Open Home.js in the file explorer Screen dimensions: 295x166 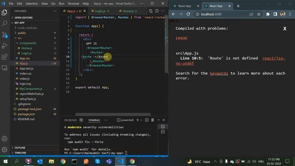(x=27, y=48)
